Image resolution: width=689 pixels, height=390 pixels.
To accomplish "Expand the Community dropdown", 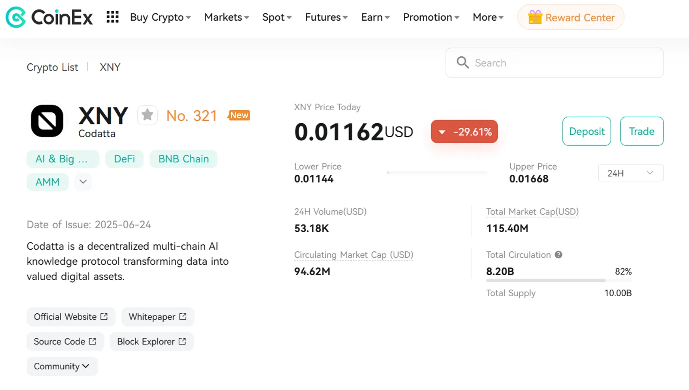I will point(62,366).
